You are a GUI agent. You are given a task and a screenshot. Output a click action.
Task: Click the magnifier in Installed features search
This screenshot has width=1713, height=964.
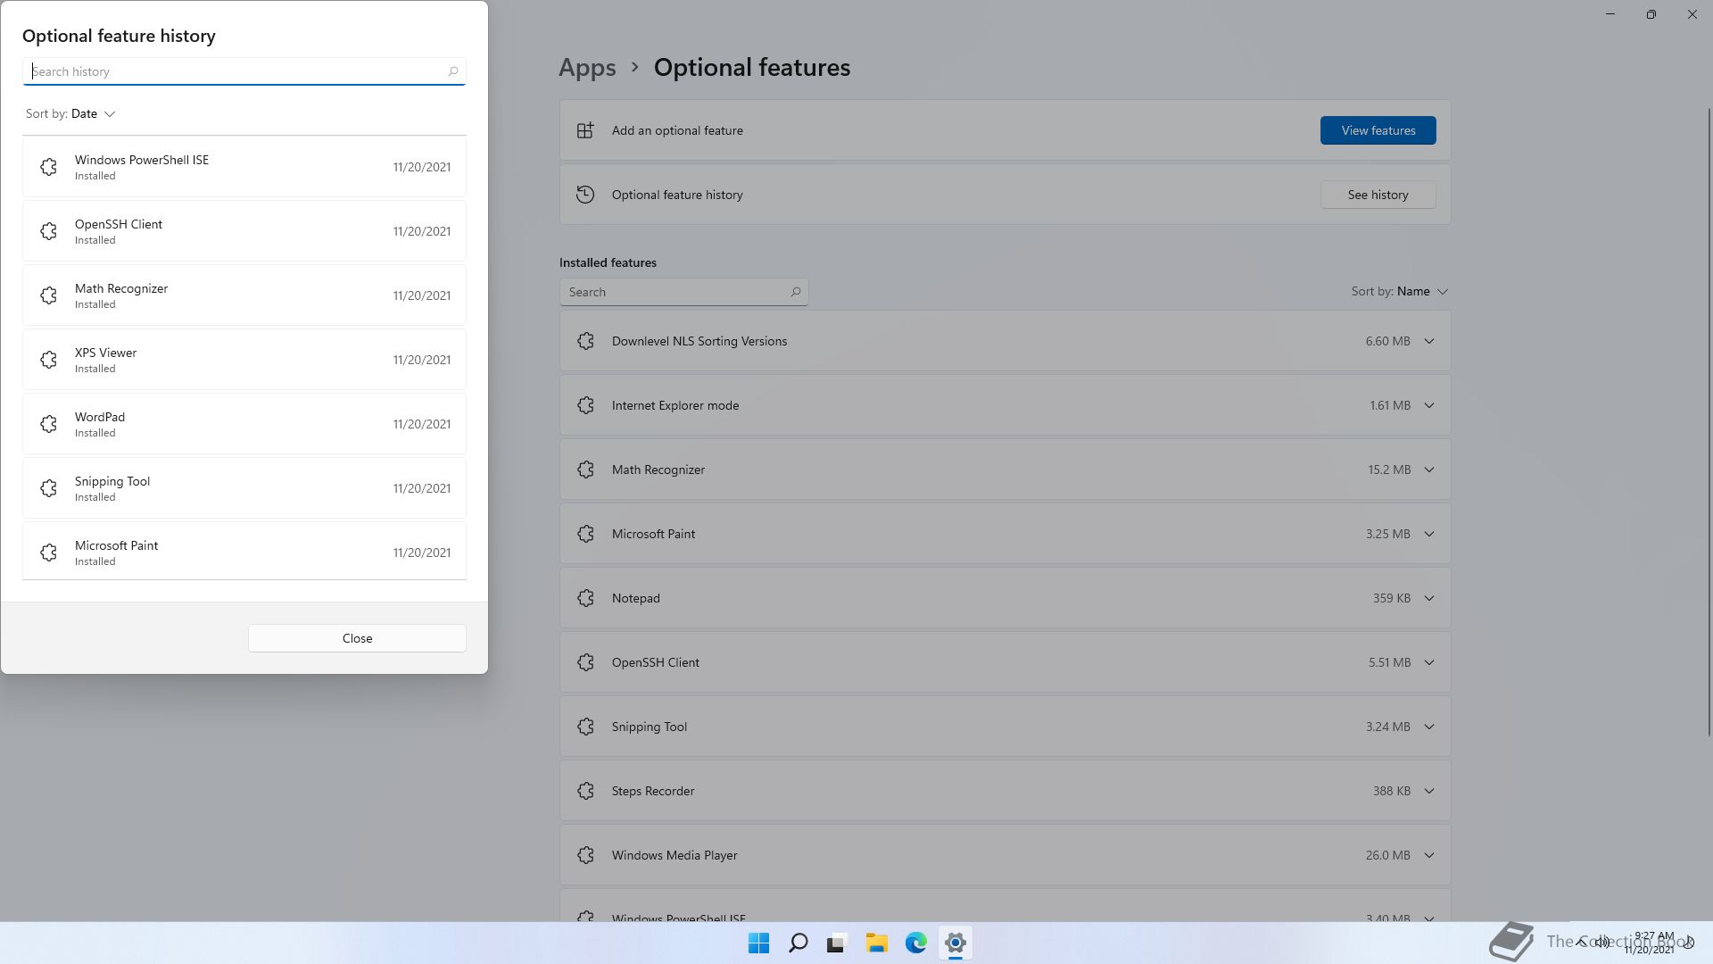click(796, 292)
